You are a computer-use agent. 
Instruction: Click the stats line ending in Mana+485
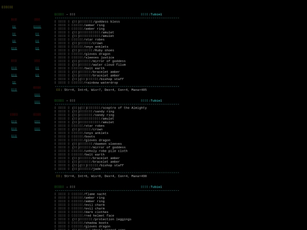tap(101, 90)
